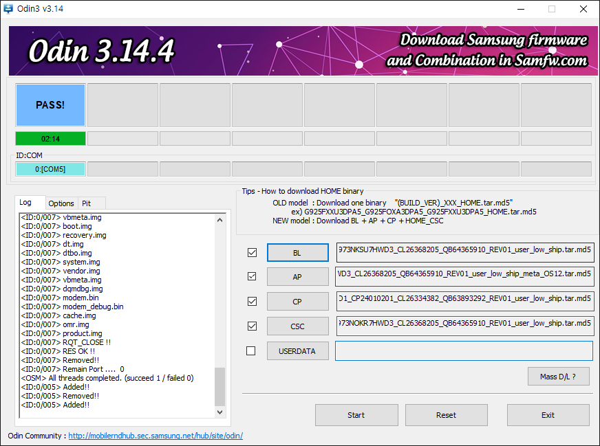Click the BL file path field
600x446 pixels.
pyautogui.click(x=465, y=252)
